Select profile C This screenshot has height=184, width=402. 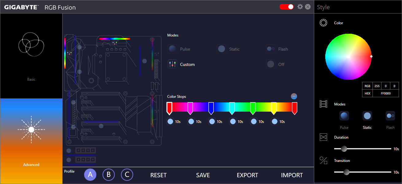click(127, 175)
